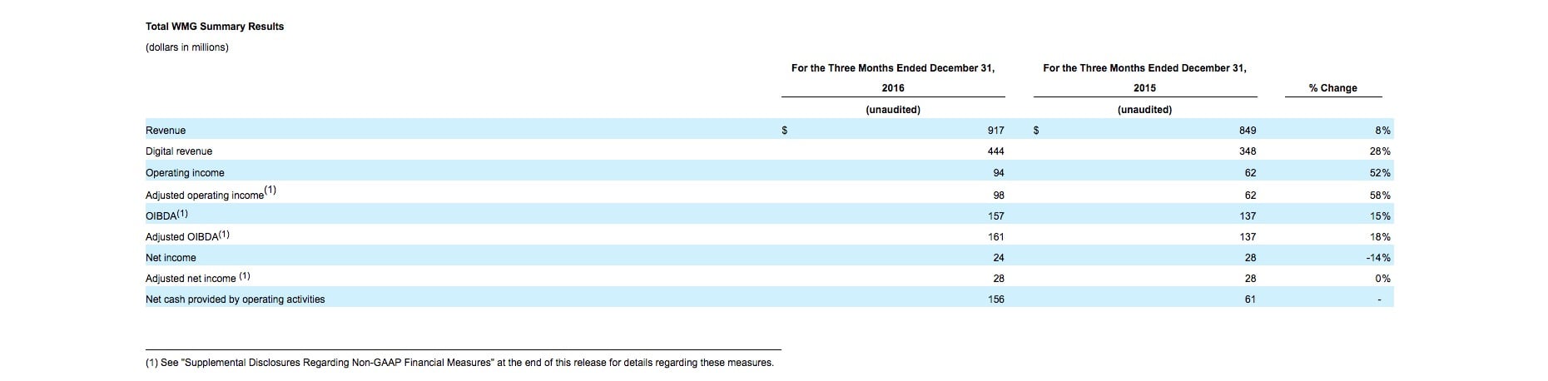1548x381 pixels.
Task: Click OIBDA 2016 value 157
Action: (995, 216)
